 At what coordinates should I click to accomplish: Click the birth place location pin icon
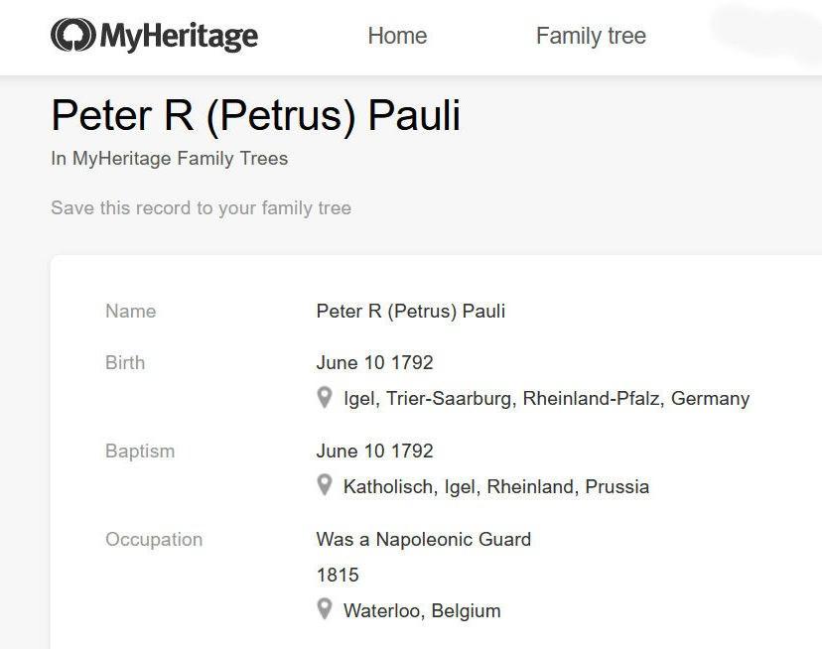324,398
